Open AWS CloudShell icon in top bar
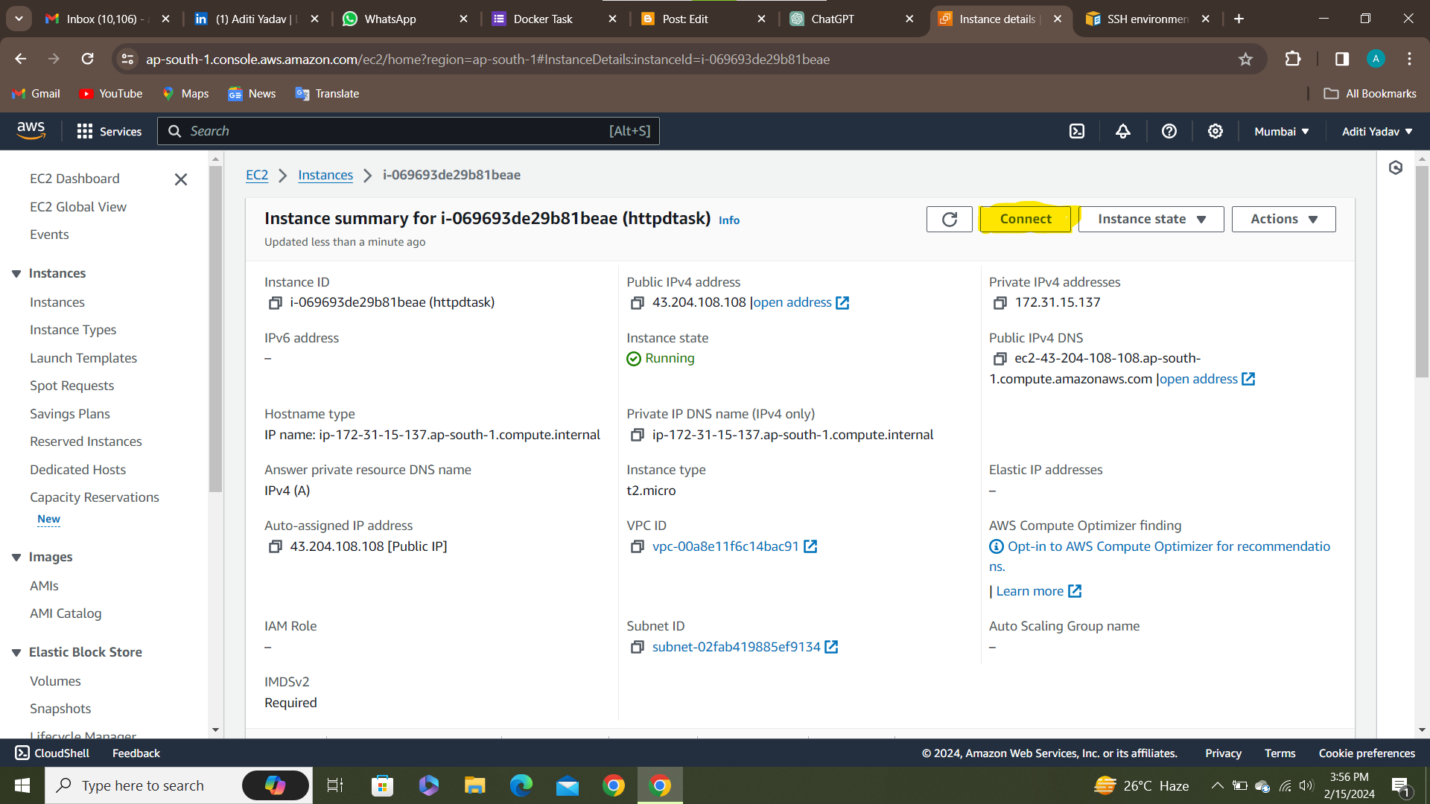Screen dimensions: 1430x804 pyautogui.click(x=1076, y=131)
